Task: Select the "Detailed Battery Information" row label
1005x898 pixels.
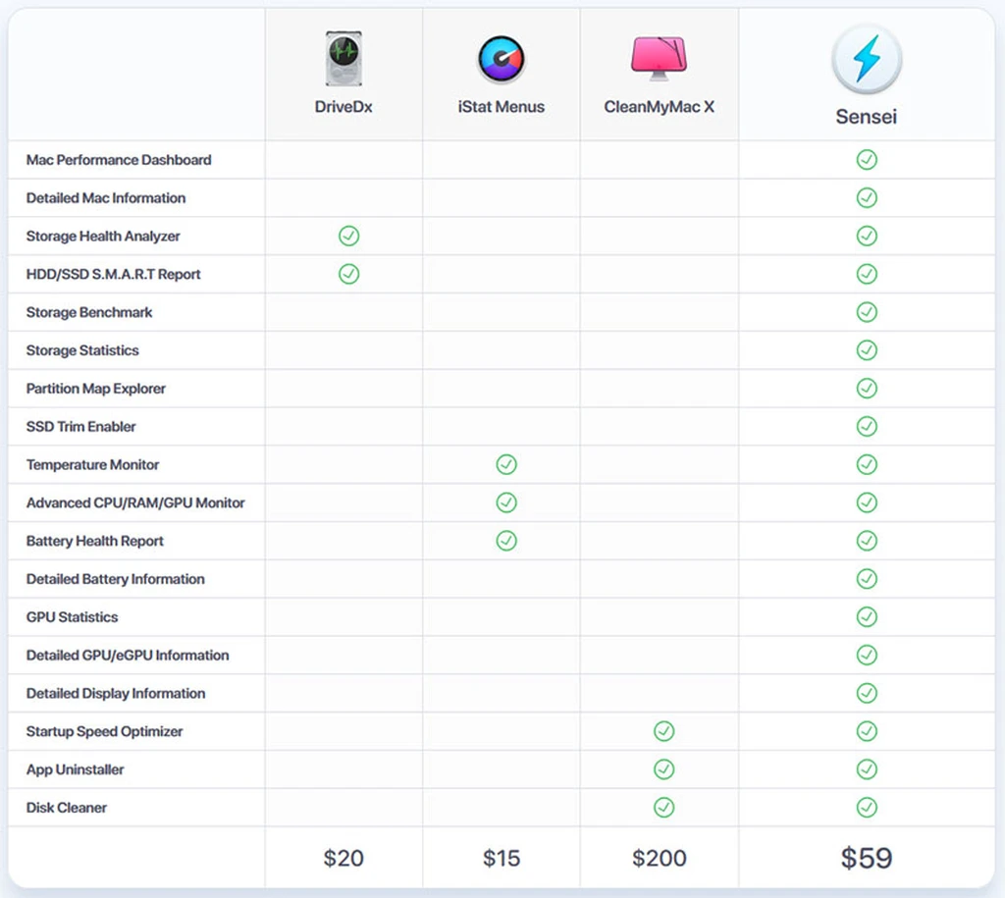Action: click(116, 579)
